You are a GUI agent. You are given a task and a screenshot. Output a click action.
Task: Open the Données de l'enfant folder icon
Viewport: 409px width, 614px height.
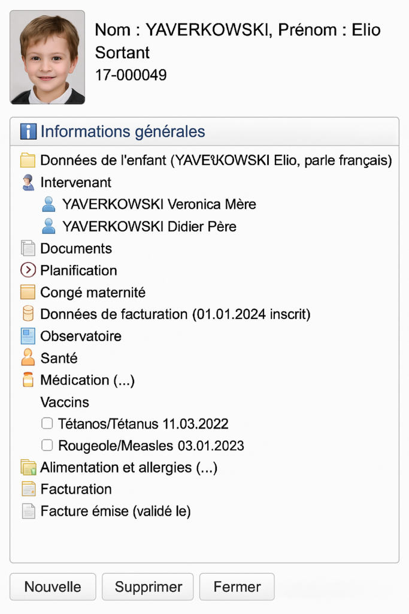coord(28,160)
